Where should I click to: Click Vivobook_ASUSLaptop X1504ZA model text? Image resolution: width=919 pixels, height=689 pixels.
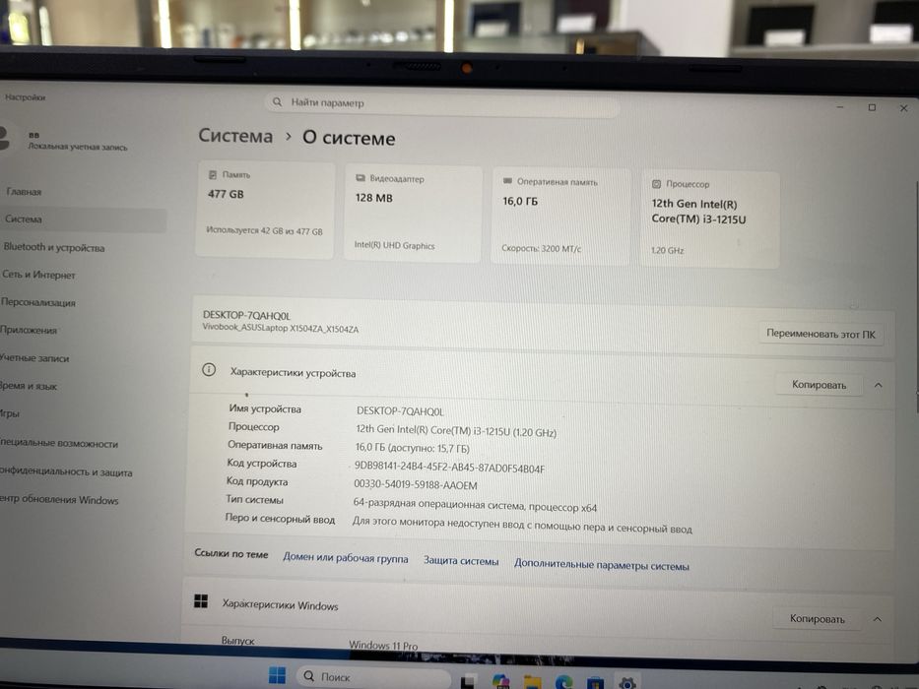tap(280, 328)
